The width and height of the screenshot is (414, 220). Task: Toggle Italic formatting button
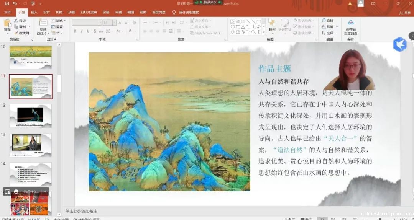pos(81,31)
